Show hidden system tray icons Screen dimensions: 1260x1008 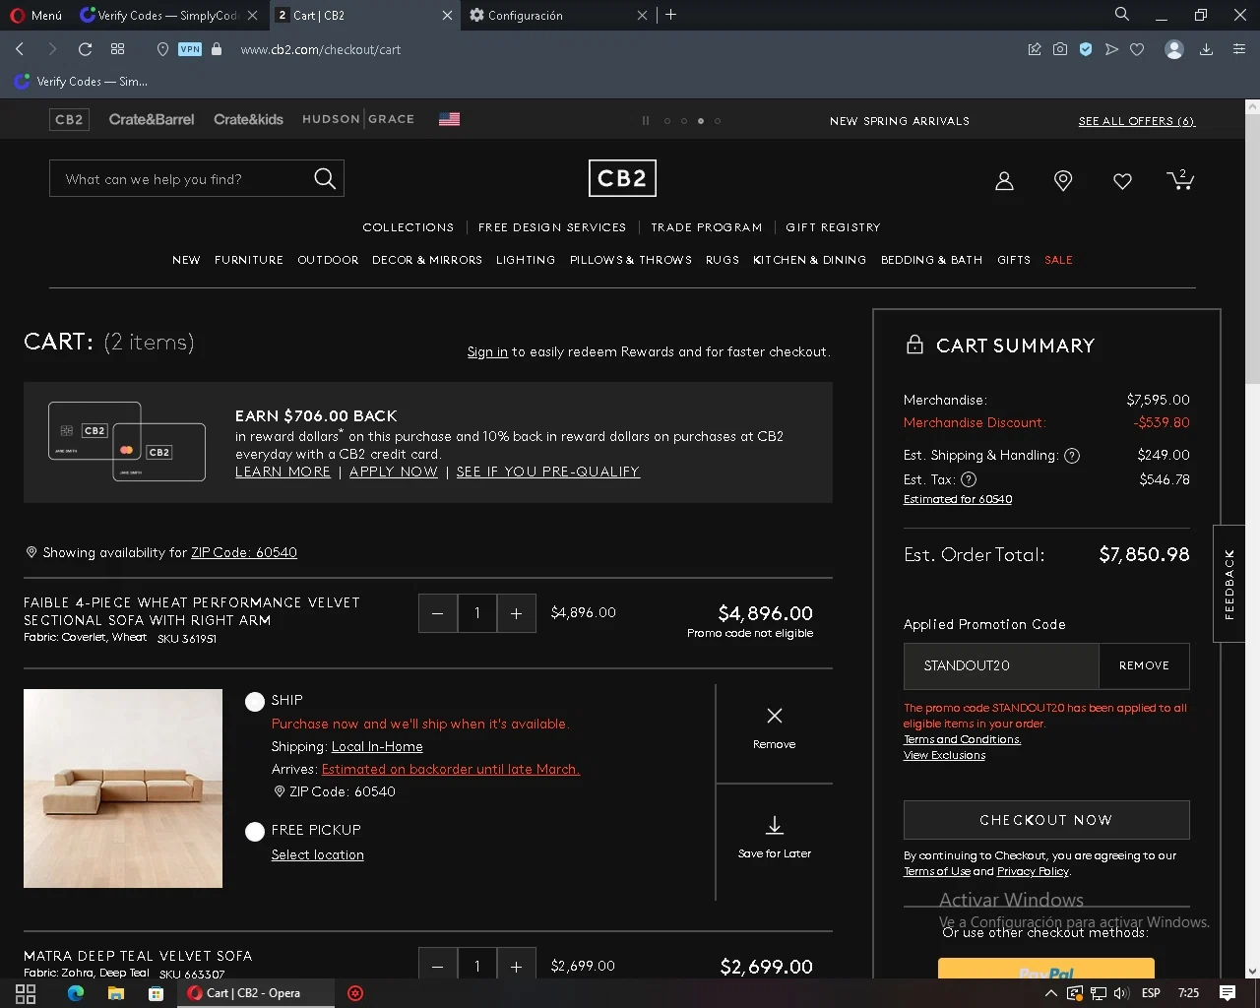(x=1051, y=993)
